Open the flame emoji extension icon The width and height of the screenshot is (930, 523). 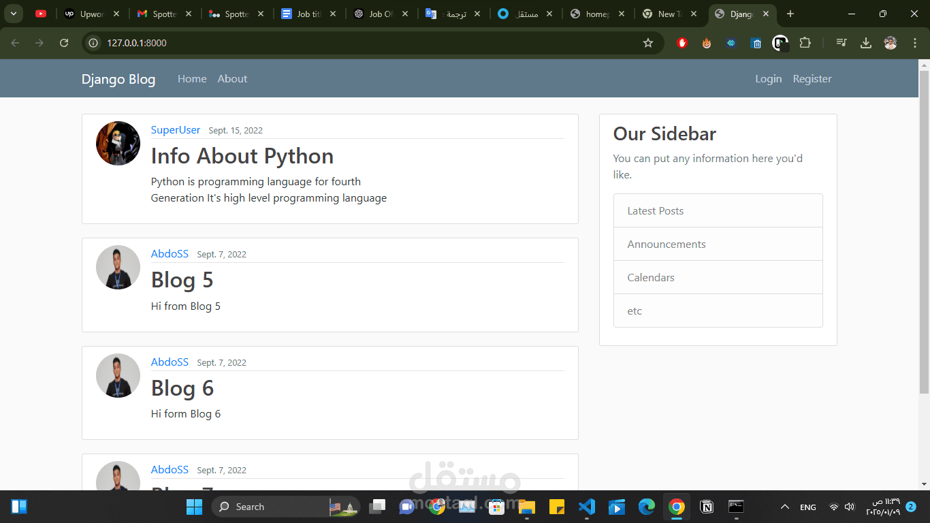706,42
